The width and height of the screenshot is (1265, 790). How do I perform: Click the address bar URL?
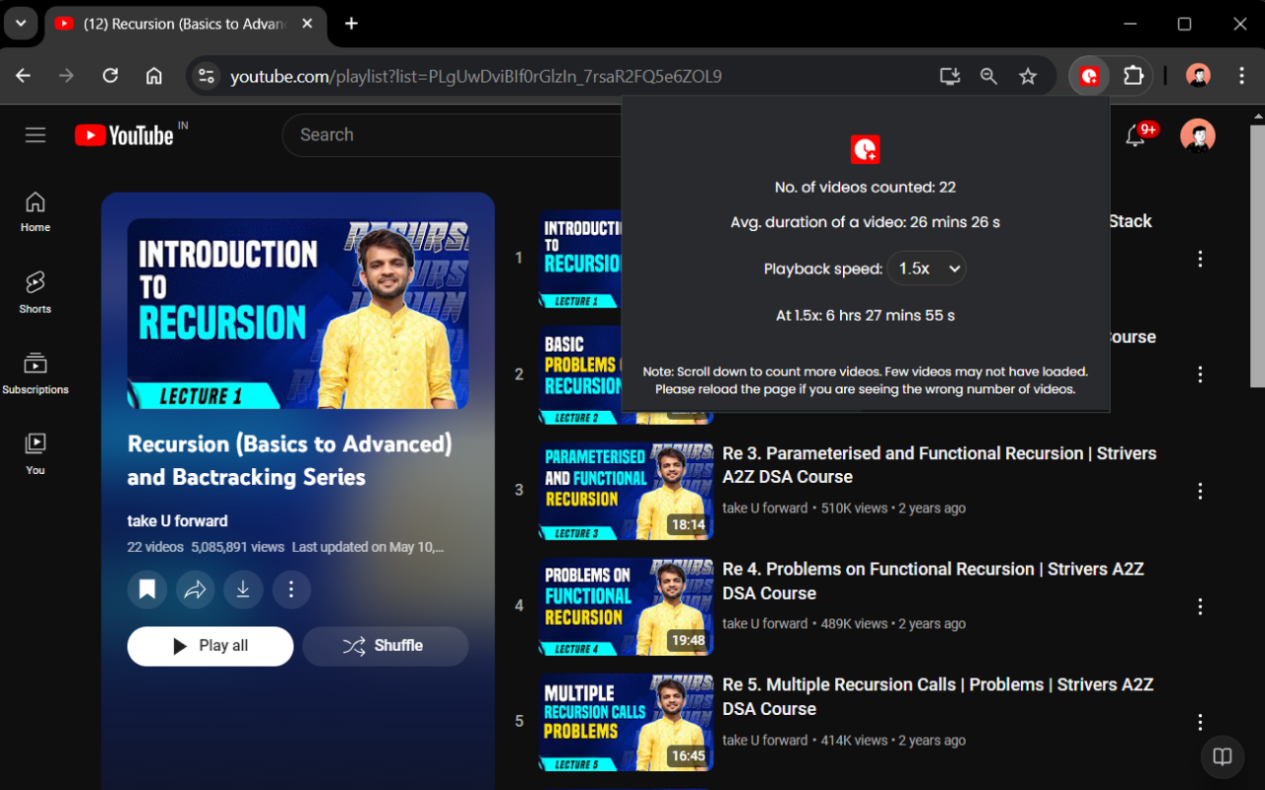point(476,76)
